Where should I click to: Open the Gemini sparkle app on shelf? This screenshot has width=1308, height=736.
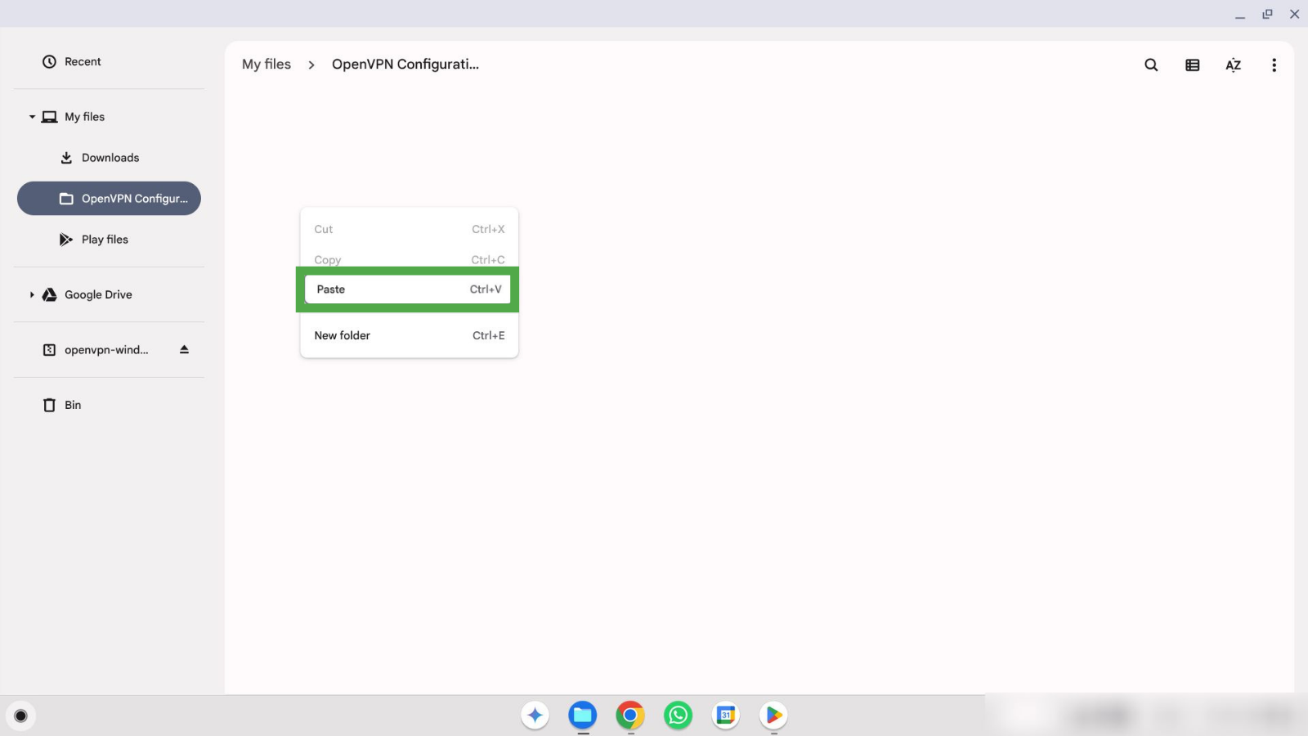pyautogui.click(x=535, y=716)
